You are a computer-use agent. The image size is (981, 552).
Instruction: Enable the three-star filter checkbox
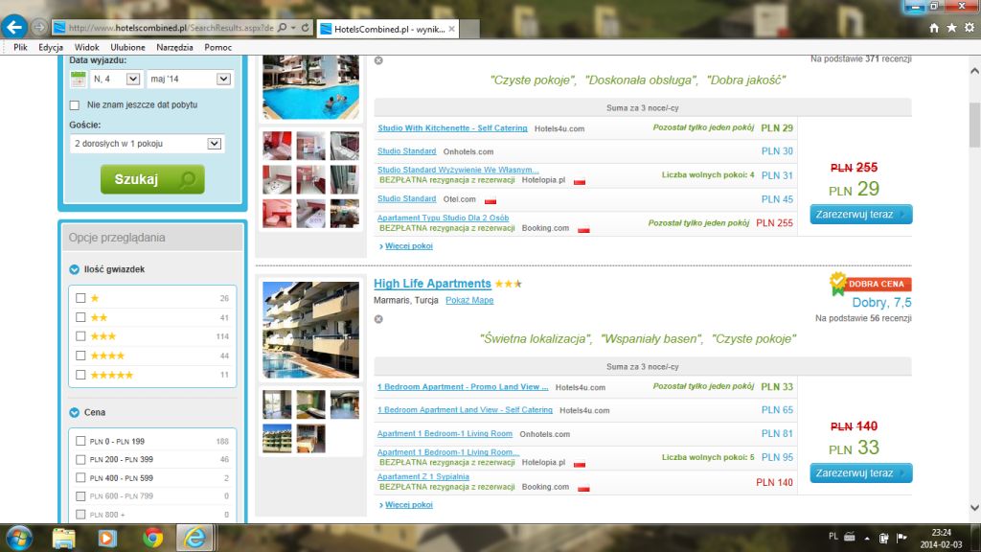tap(80, 336)
